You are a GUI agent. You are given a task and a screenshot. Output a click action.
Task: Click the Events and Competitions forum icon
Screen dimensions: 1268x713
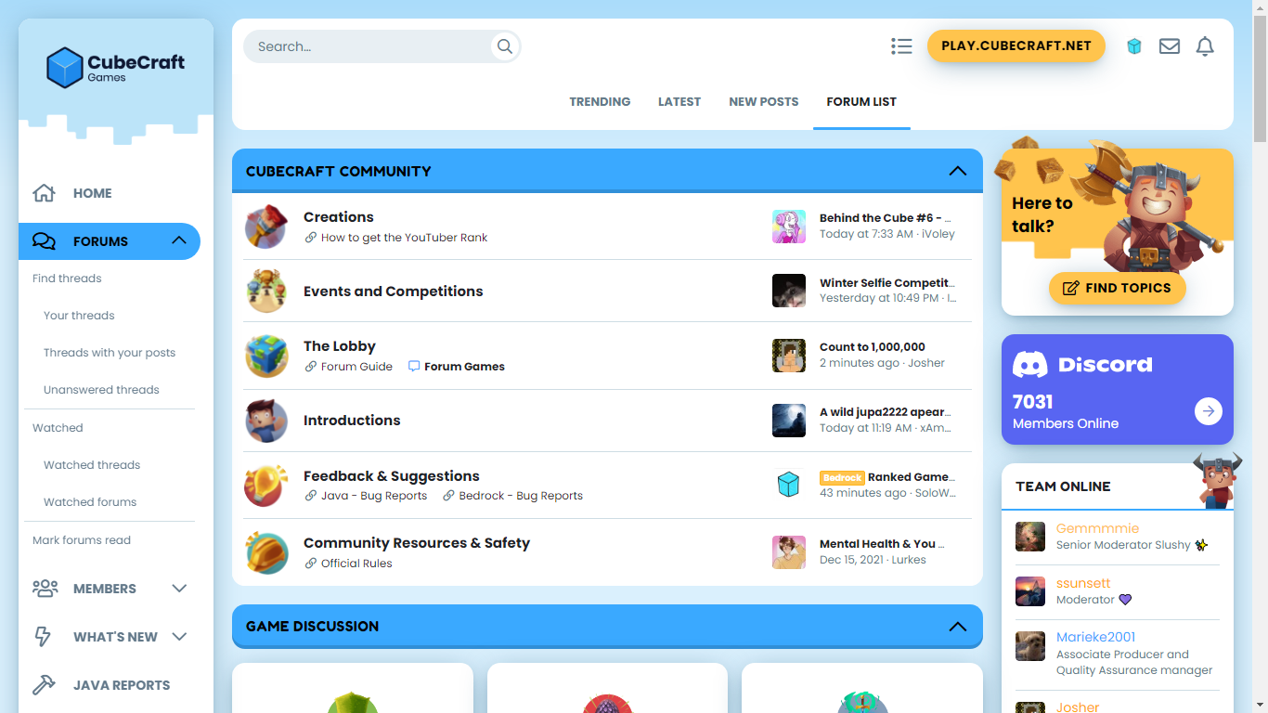(266, 292)
